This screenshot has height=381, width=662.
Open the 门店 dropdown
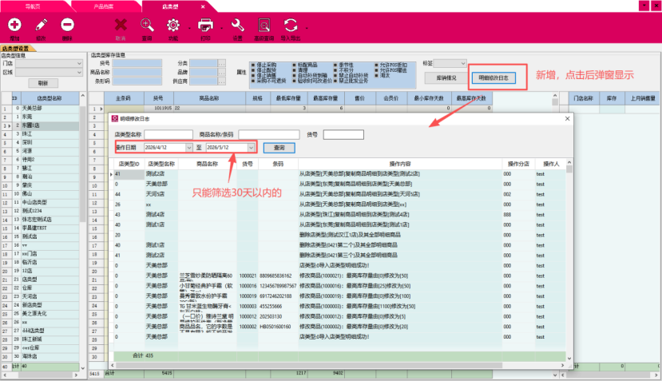(x=79, y=63)
